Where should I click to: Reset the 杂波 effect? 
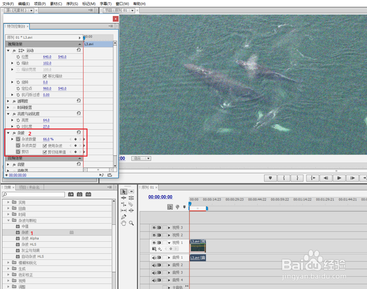[x=79, y=132]
